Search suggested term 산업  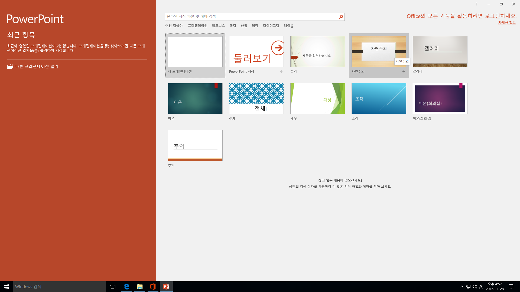tap(244, 26)
